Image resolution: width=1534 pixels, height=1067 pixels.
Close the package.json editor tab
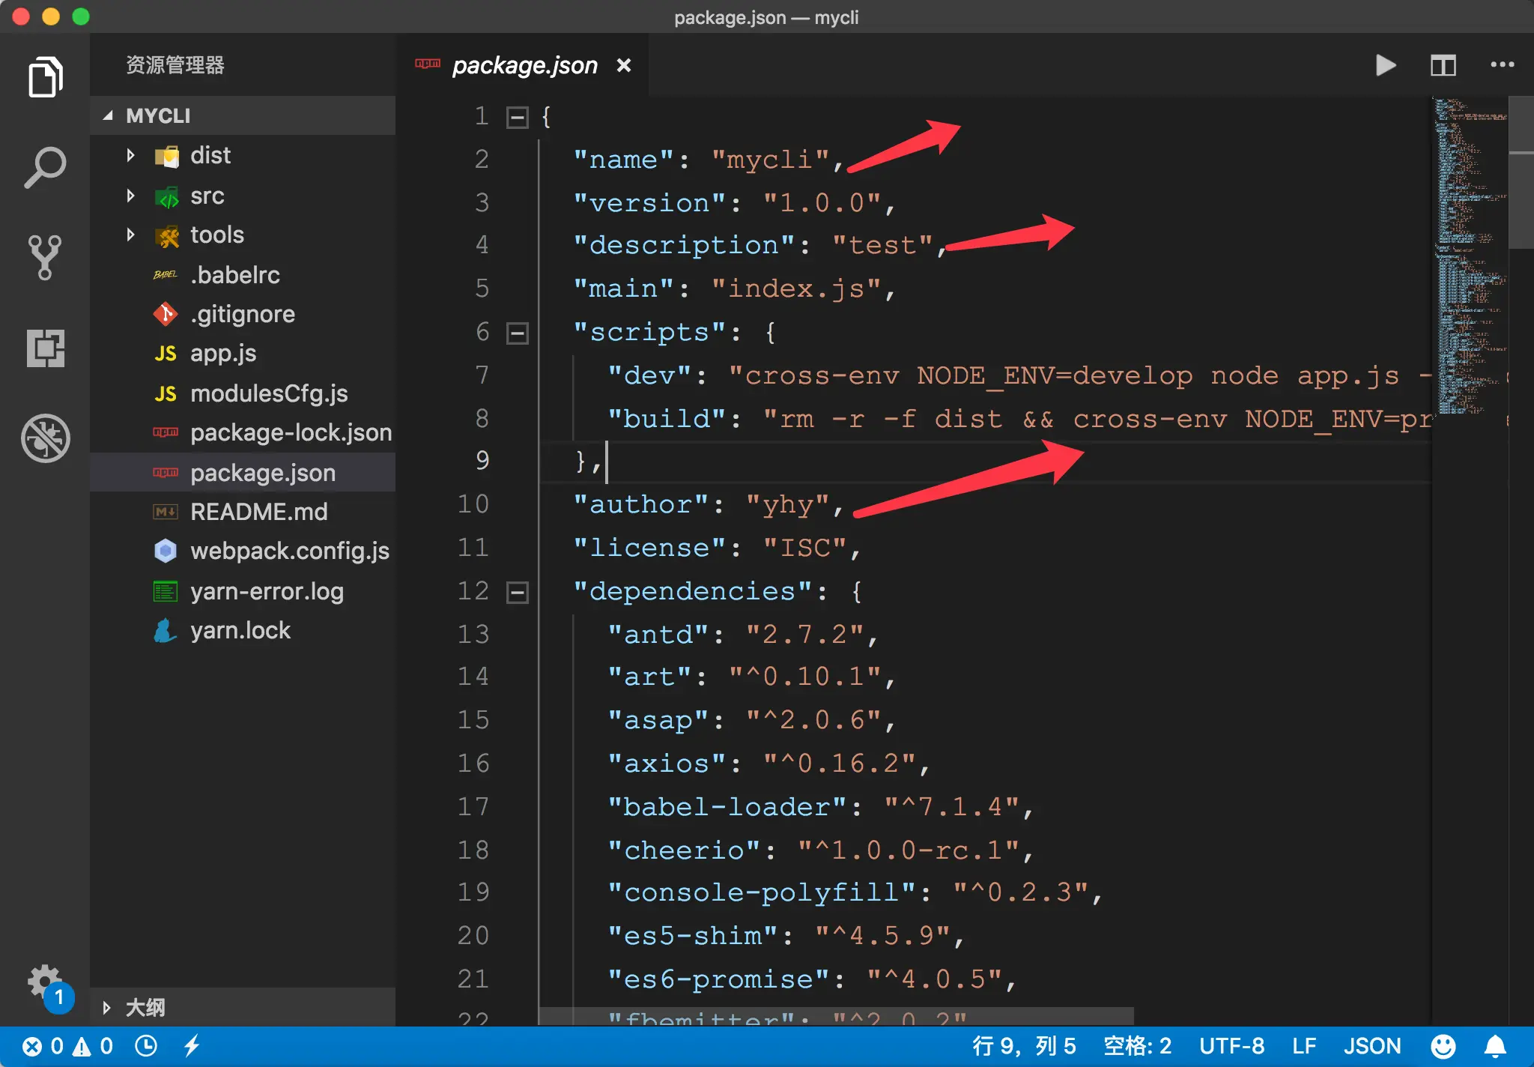point(623,66)
